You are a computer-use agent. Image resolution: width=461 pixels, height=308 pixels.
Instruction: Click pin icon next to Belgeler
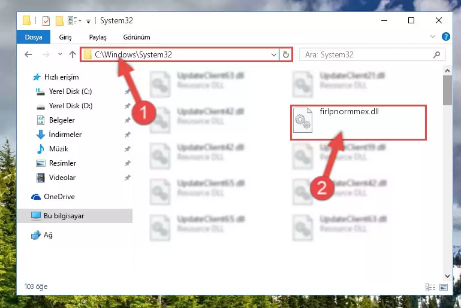(x=127, y=121)
